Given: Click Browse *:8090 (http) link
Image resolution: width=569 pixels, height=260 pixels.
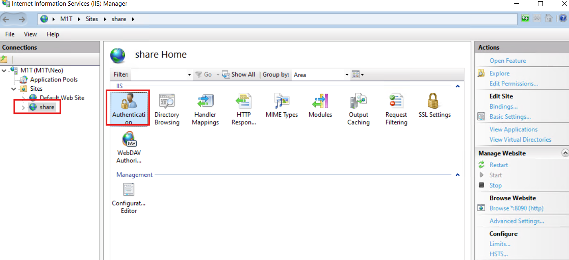Looking at the screenshot, I should 516,208.
